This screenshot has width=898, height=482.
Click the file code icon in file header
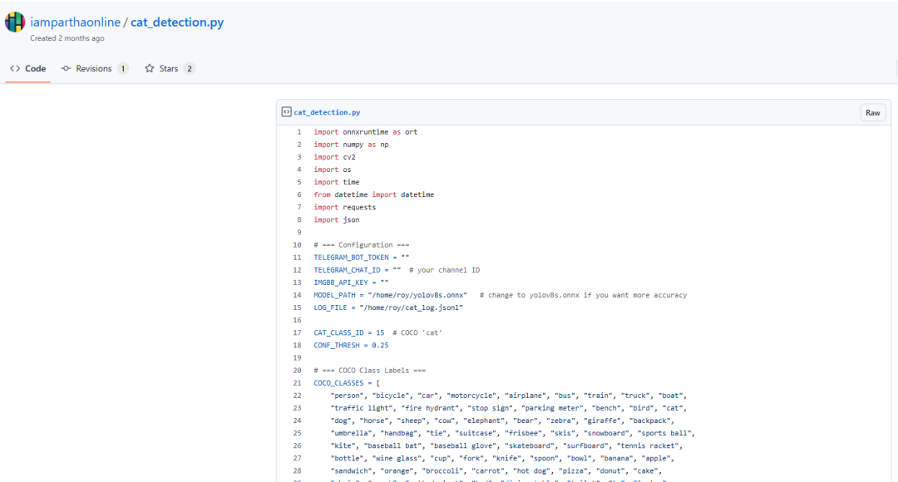[x=286, y=112]
